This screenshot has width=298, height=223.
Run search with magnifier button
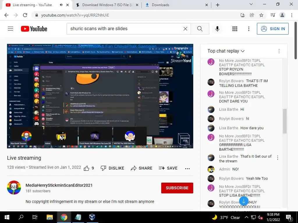tap(200, 29)
